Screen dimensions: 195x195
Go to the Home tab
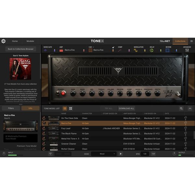coord(15,41)
